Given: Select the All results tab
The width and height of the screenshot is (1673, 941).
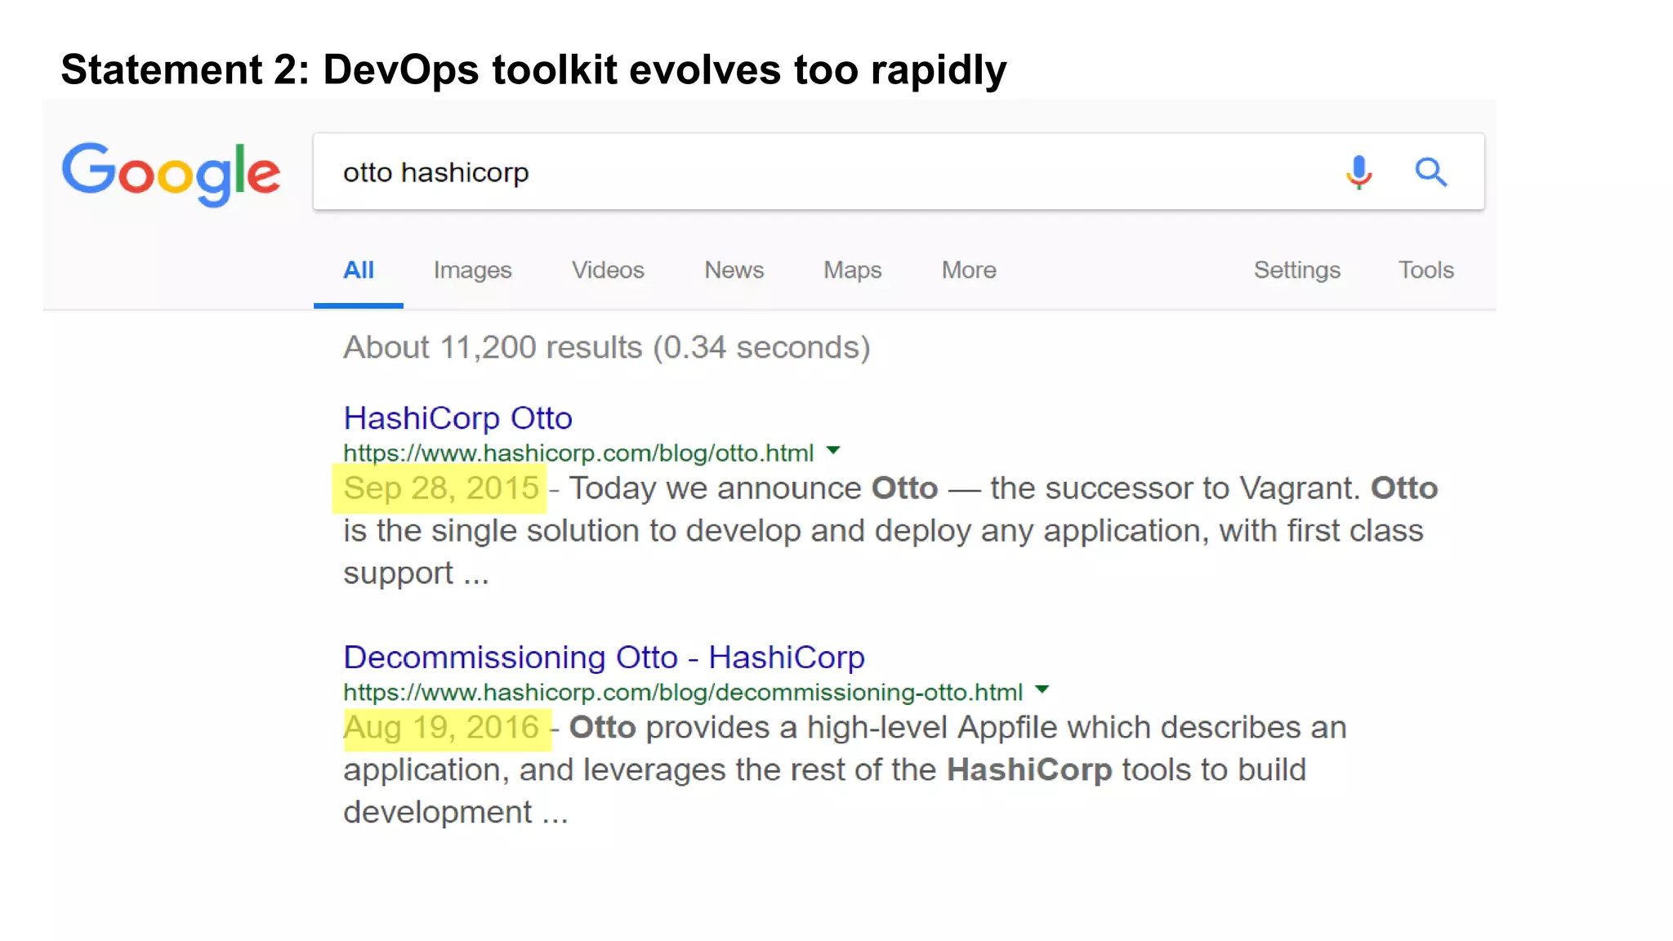Looking at the screenshot, I should pyautogui.click(x=359, y=270).
